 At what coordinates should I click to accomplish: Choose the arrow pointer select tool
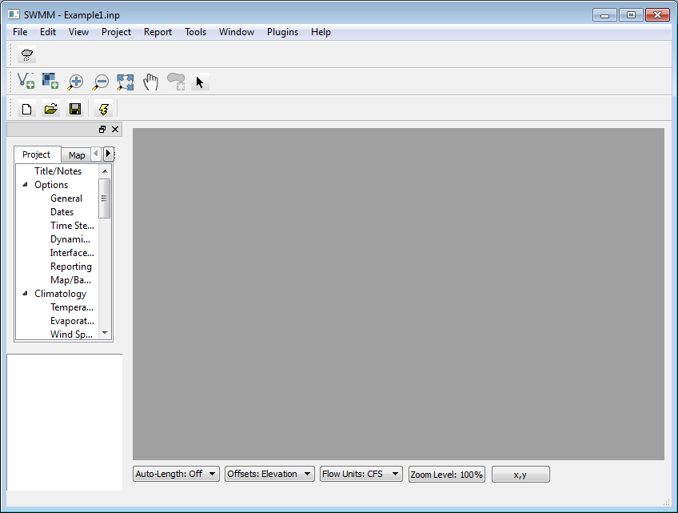tap(200, 82)
